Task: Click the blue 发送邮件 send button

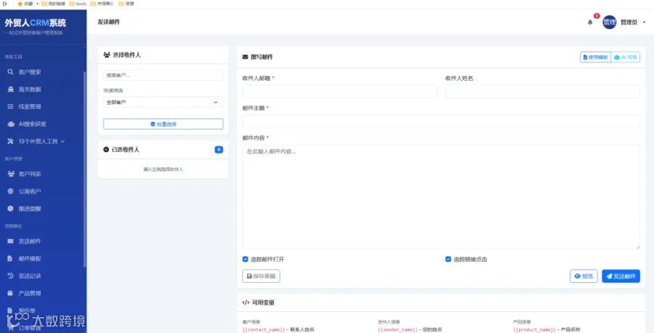Action: pyautogui.click(x=621, y=276)
